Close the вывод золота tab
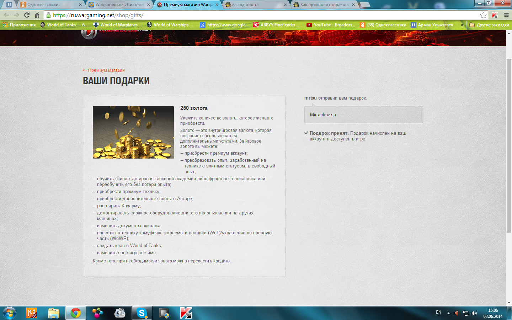Screen dimensions: 512x320 point(285,5)
